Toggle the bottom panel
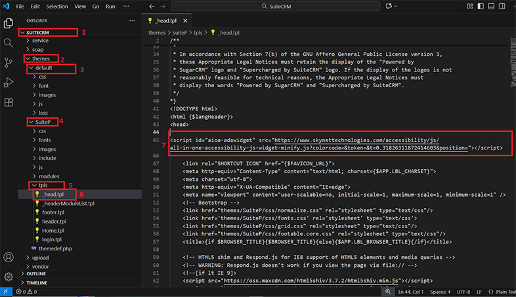Screen dimensions: 516x297 tap(491, 7)
